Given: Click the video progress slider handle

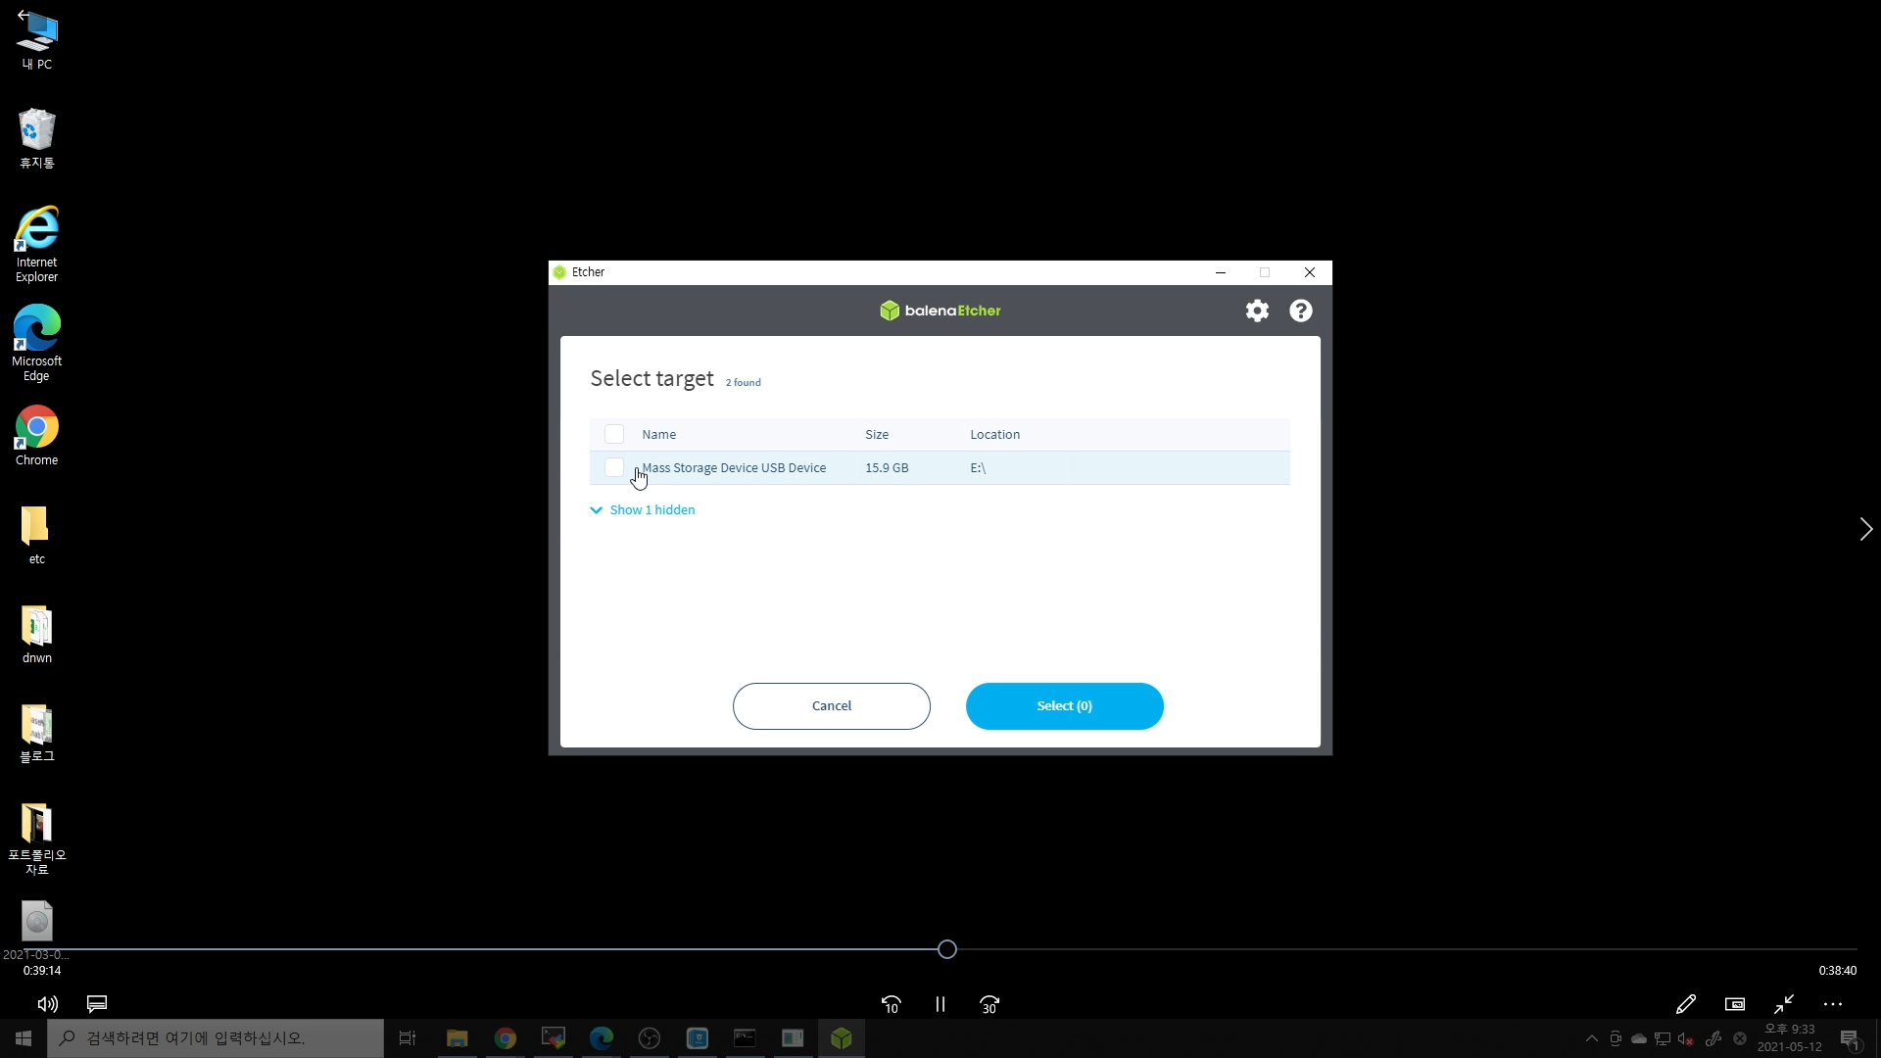Looking at the screenshot, I should [x=946, y=949].
